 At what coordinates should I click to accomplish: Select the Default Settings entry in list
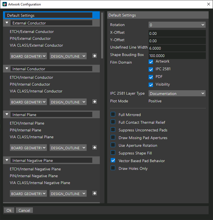[51, 15]
